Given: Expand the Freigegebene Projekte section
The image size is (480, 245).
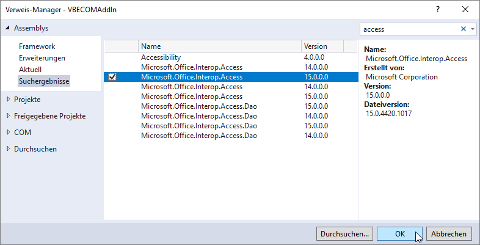Looking at the screenshot, I should pyautogui.click(x=8, y=115).
